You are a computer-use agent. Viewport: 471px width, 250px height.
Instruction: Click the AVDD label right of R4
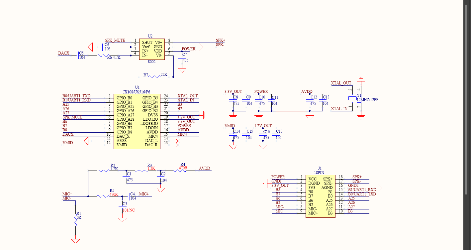(205, 169)
